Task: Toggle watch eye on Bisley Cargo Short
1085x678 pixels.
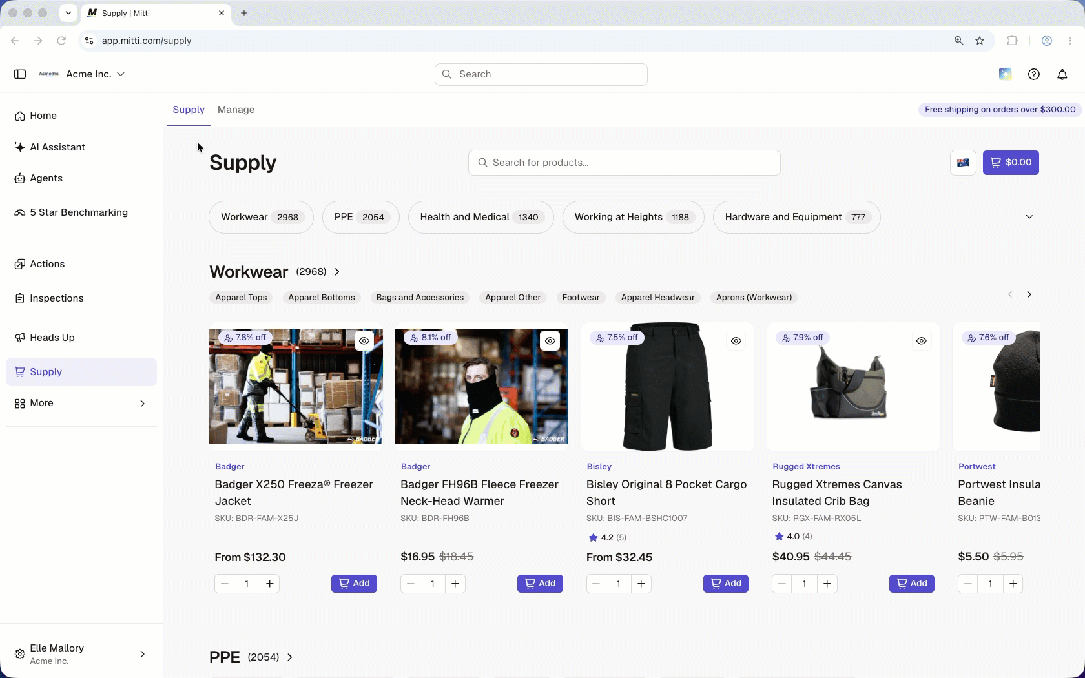Action: tap(736, 341)
